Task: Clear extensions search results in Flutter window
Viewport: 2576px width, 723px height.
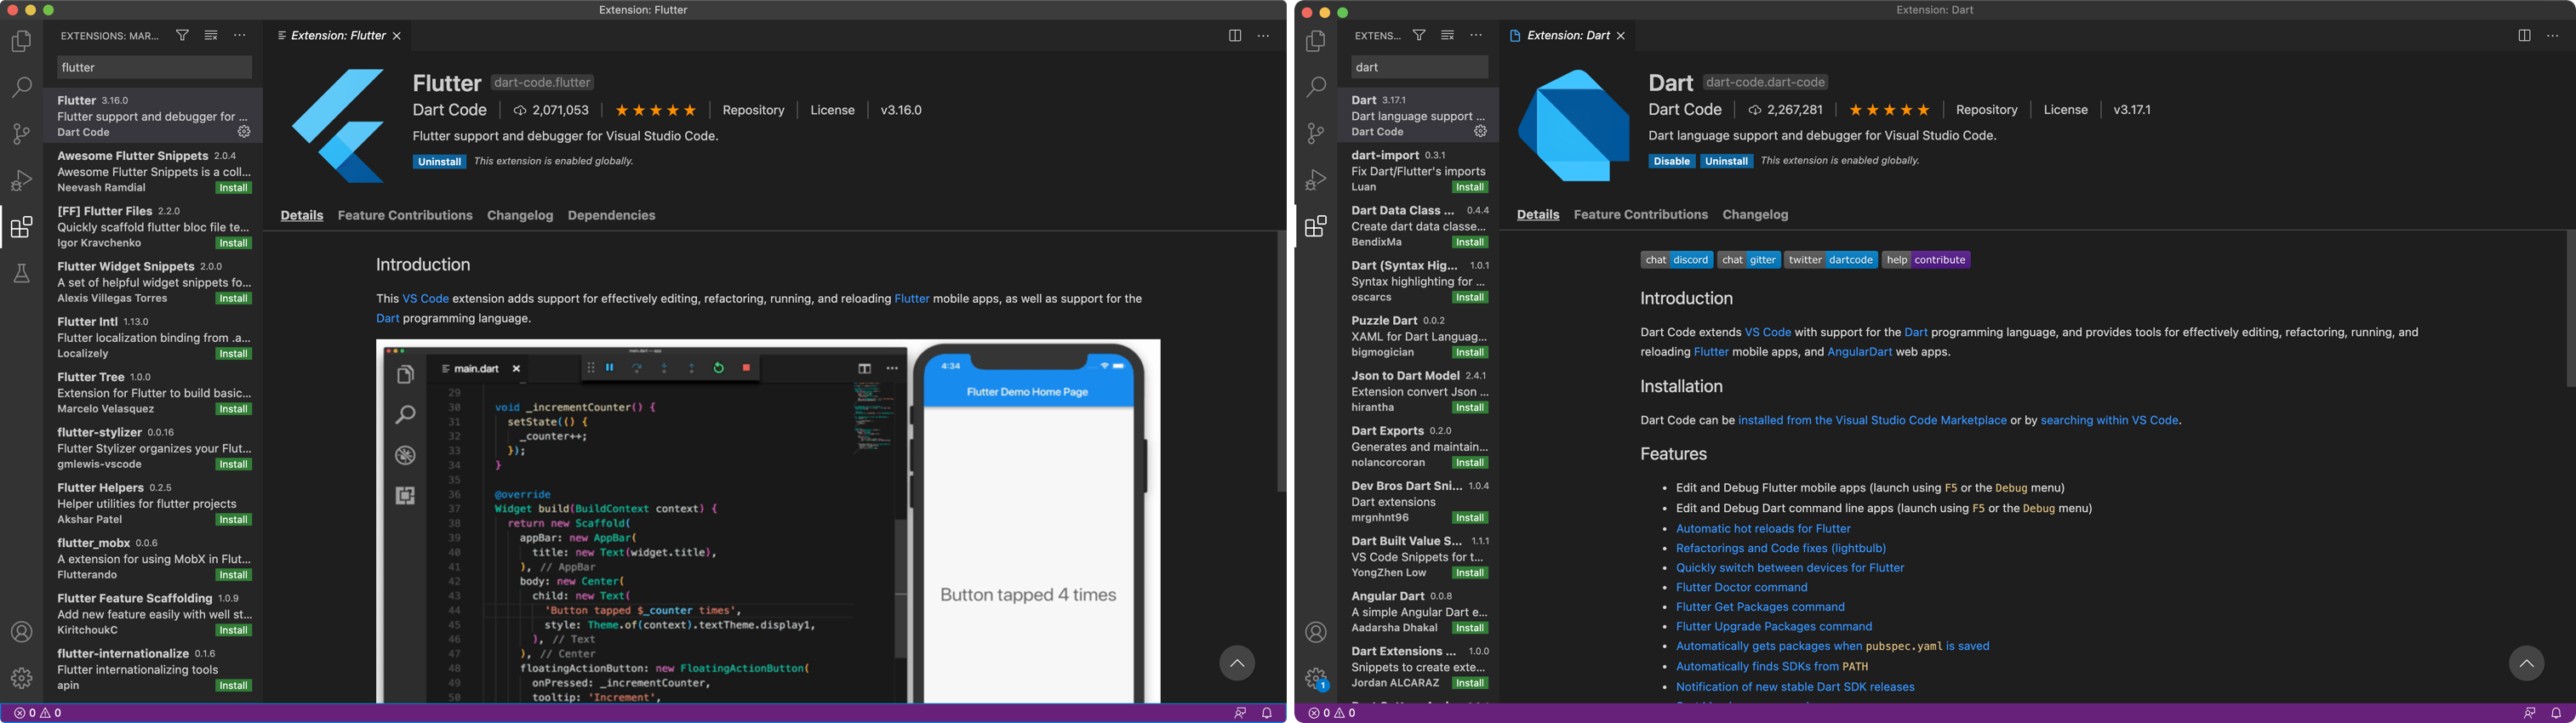Action: tap(211, 35)
